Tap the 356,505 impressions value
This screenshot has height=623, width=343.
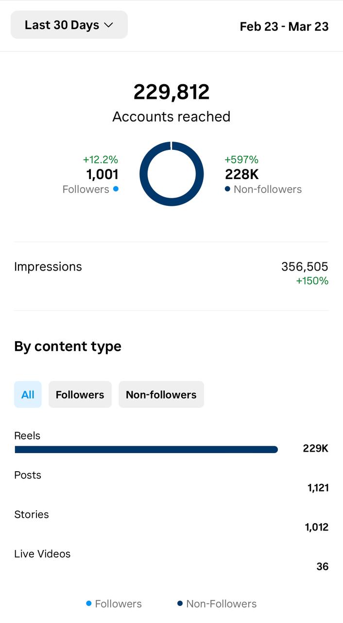click(x=305, y=267)
